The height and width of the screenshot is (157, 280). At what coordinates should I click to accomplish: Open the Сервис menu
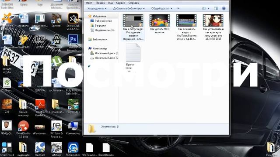[120, 3]
